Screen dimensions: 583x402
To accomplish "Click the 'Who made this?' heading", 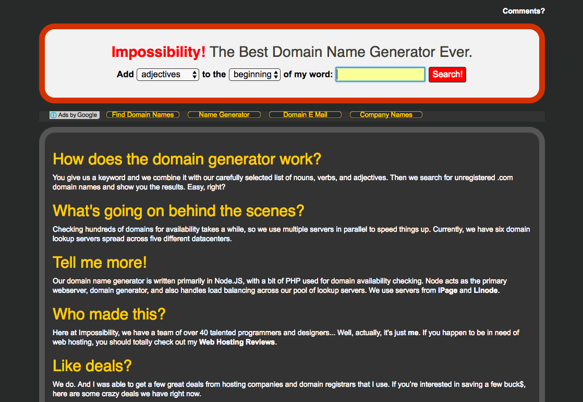I will 109,314.
